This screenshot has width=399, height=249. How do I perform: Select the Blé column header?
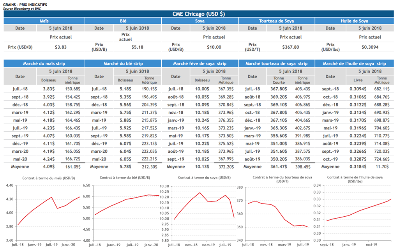click(123, 21)
